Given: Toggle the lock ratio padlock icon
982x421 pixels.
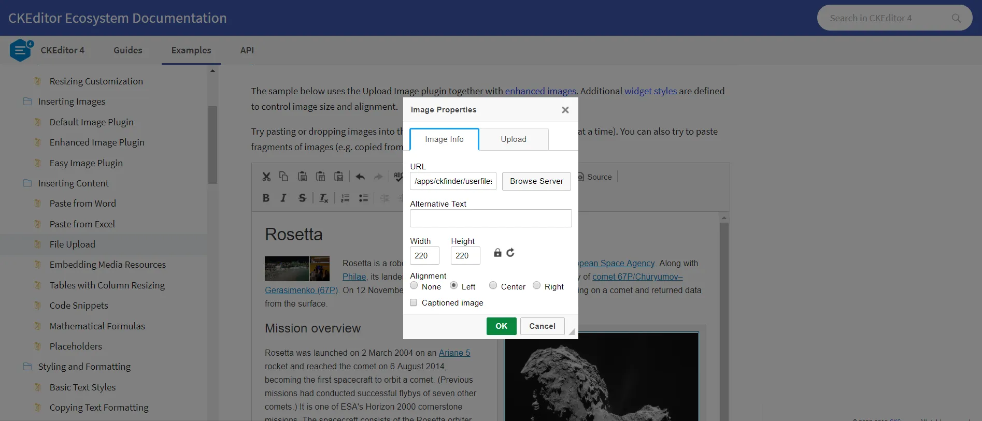Looking at the screenshot, I should tap(497, 253).
